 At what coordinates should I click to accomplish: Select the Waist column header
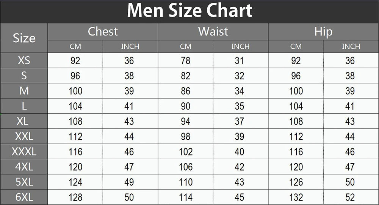[213, 31]
